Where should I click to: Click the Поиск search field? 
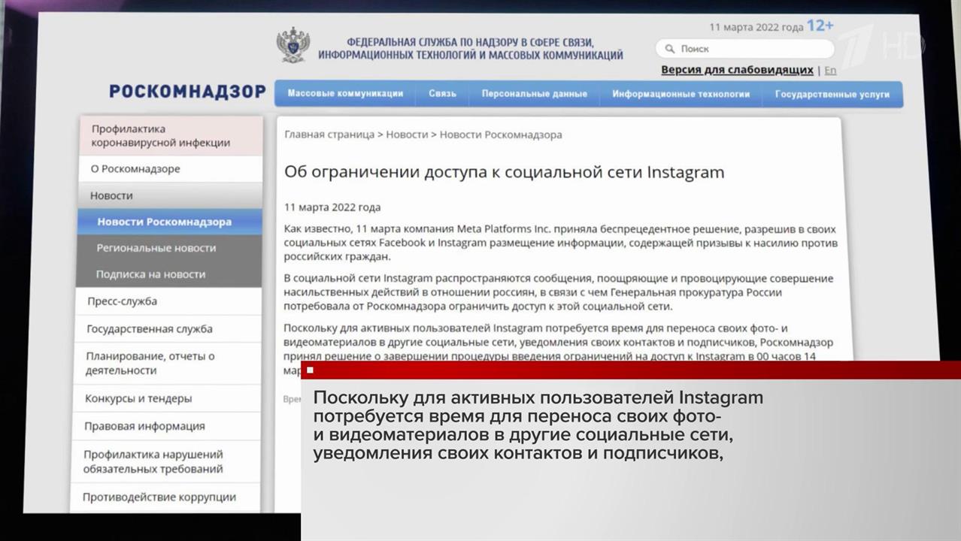point(744,49)
